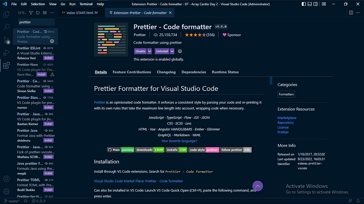Image resolution: width=364 pixels, height=204 pixels.
Task: Close the Prettier extension tab
Action: pyautogui.click(x=170, y=13)
